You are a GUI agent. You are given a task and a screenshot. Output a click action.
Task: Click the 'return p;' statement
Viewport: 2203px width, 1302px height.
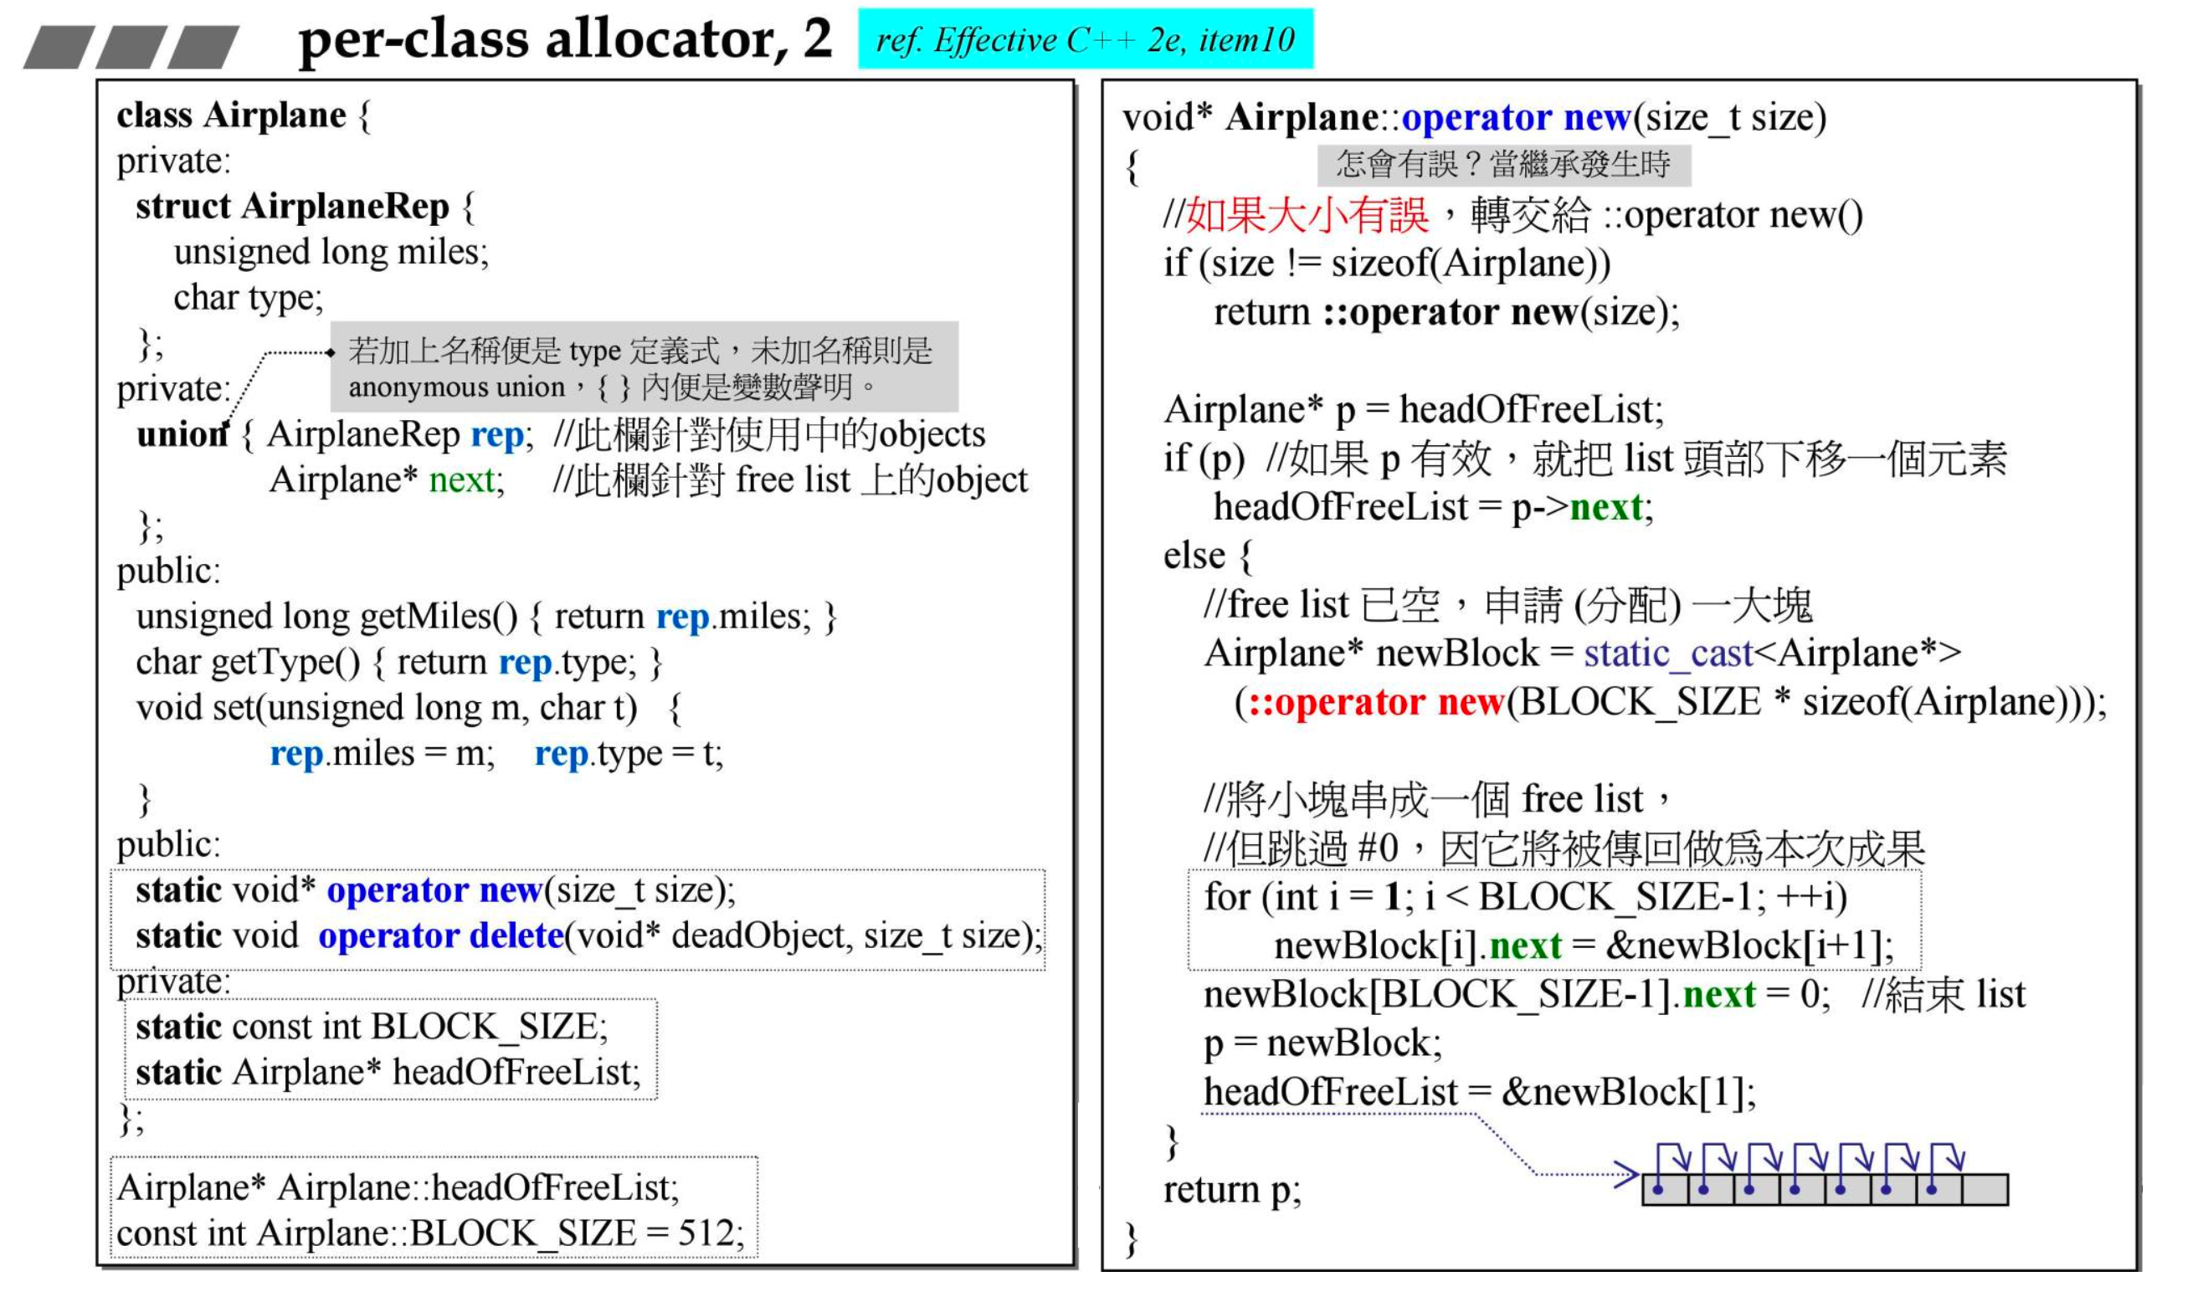pos(1232,1190)
